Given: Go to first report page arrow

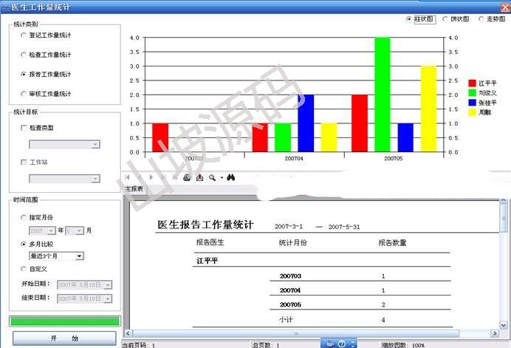Looking at the screenshot, I should (x=128, y=177).
